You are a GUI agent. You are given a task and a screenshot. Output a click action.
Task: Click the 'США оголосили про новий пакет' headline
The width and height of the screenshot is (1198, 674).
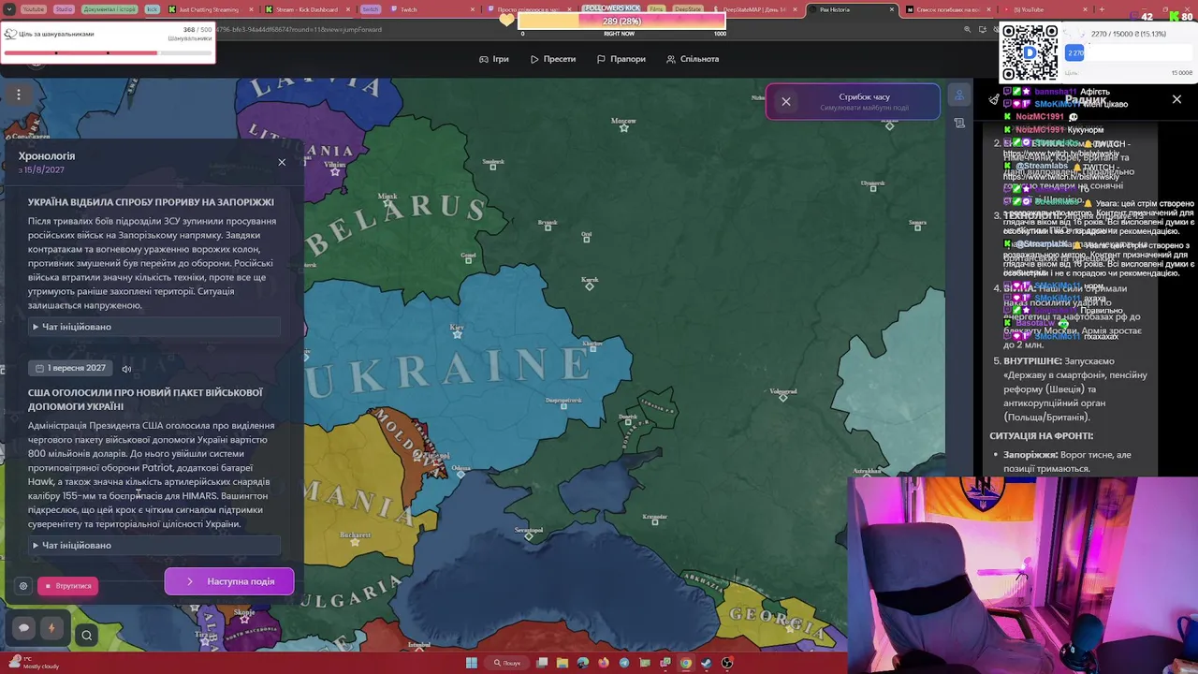(145, 400)
